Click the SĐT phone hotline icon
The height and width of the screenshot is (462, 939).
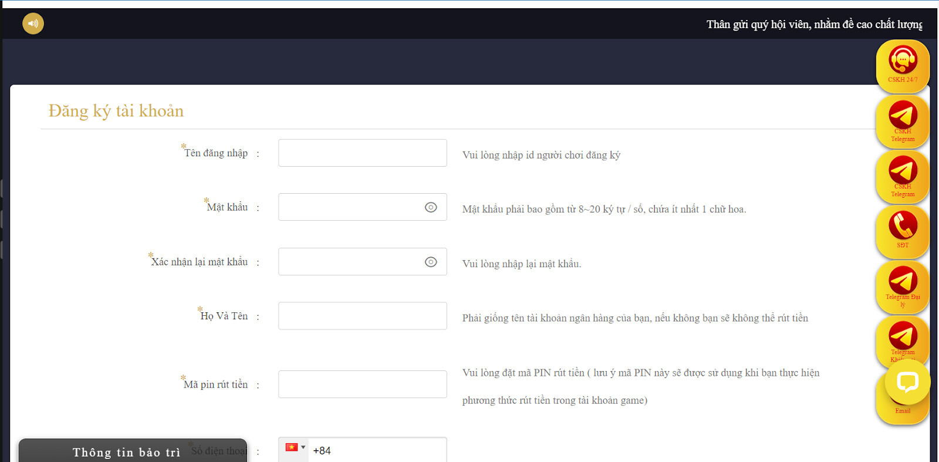(x=903, y=229)
